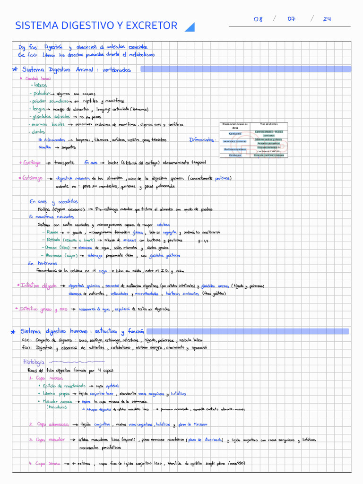Click the year field showing 24

coord(327,19)
